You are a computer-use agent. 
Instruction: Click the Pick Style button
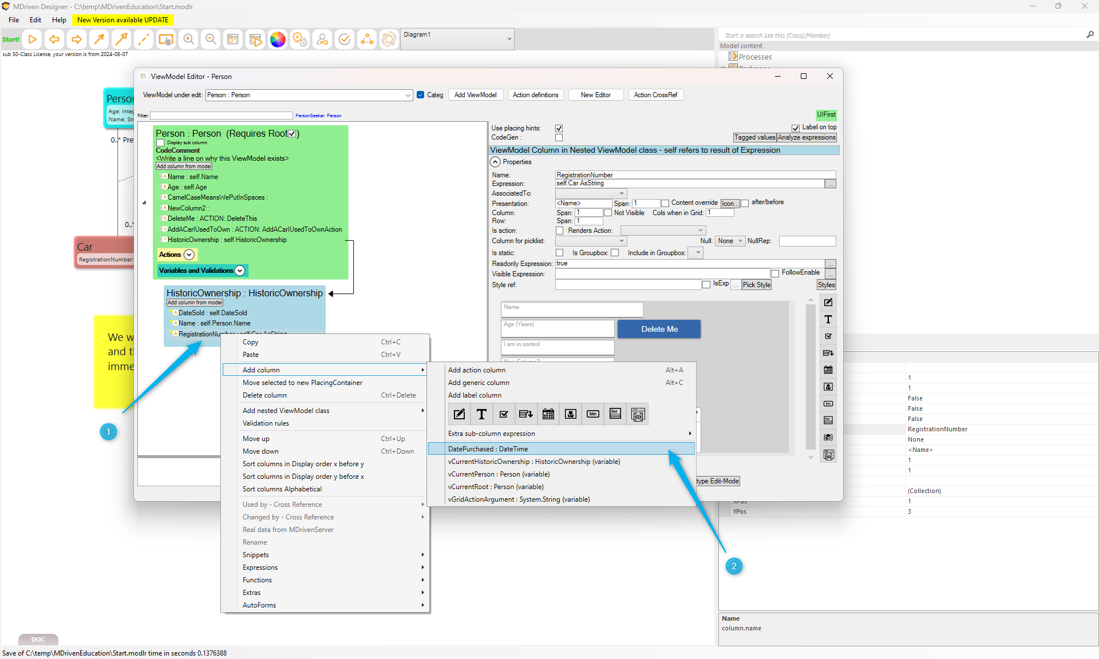[756, 285]
